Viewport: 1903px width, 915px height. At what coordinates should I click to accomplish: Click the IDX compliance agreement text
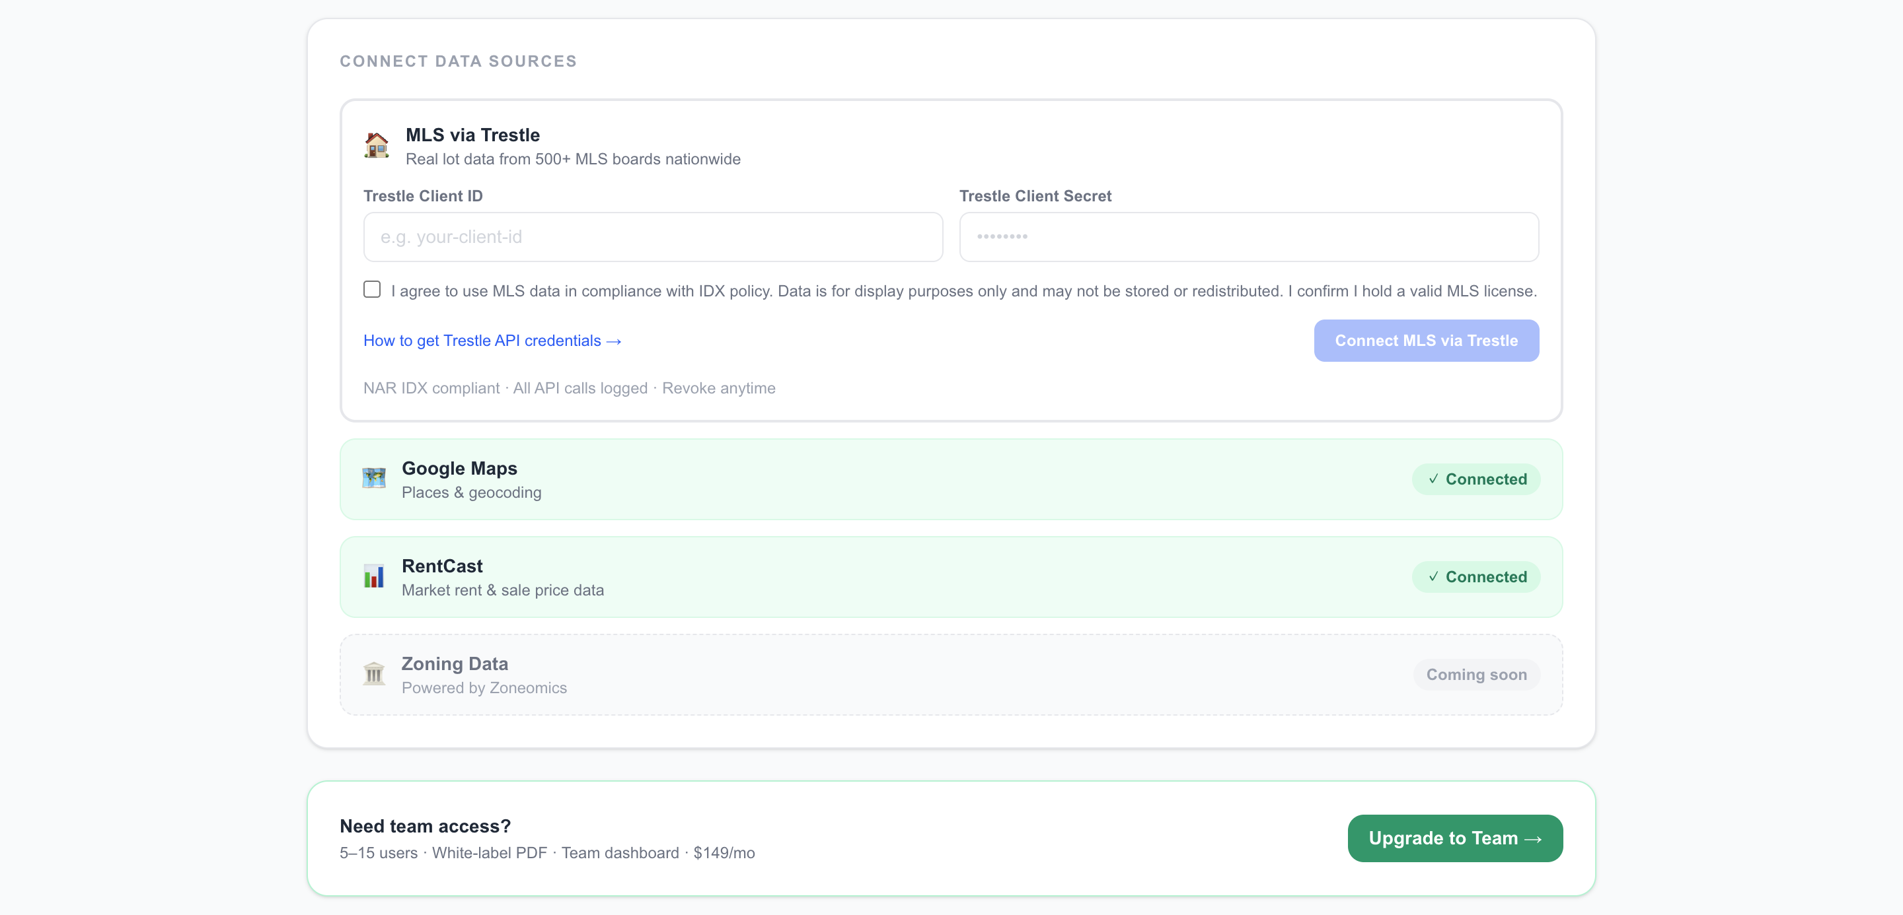click(964, 292)
